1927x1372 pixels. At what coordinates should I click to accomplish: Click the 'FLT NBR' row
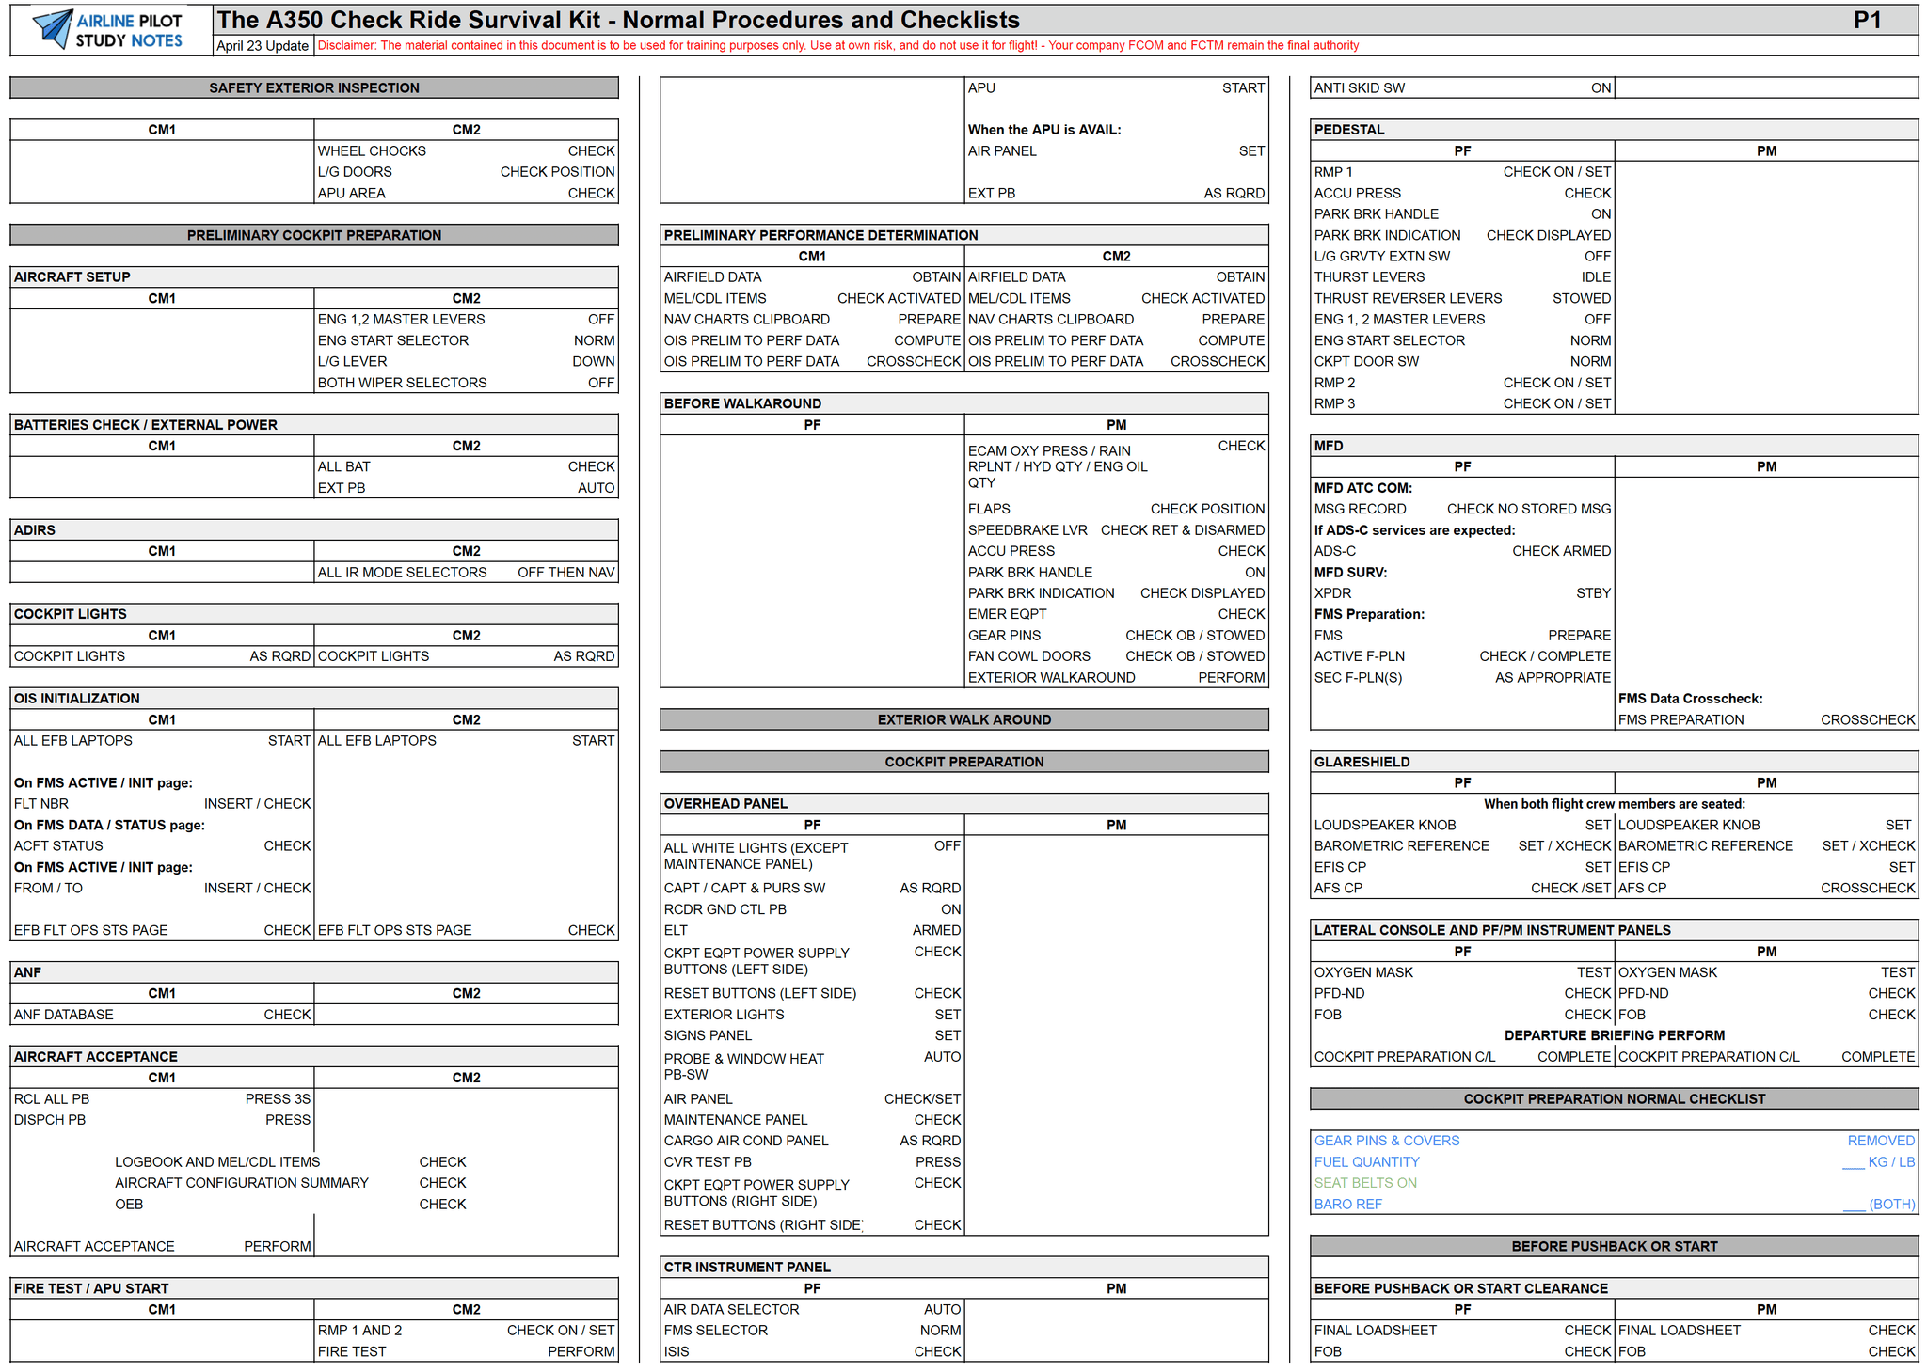tap(163, 804)
